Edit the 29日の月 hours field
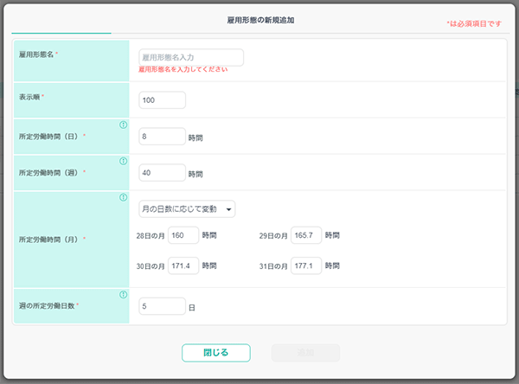Viewport: 519px width, 384px height. pos(306,235)
